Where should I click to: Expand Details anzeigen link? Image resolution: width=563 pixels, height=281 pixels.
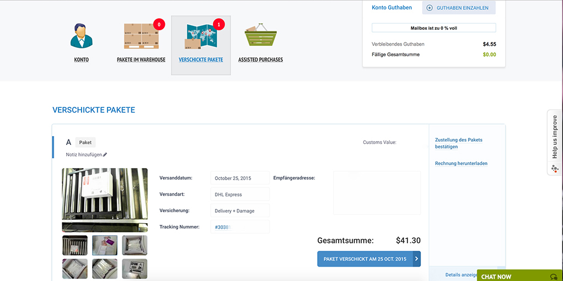[x=462, y=274]
